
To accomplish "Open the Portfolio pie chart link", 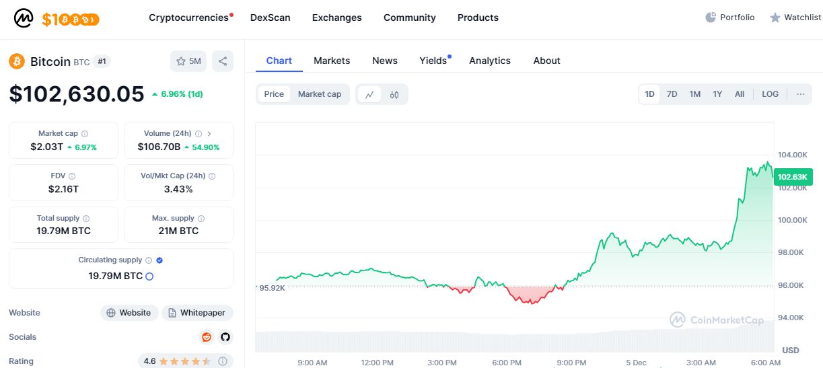I will [x=730, y=17].
